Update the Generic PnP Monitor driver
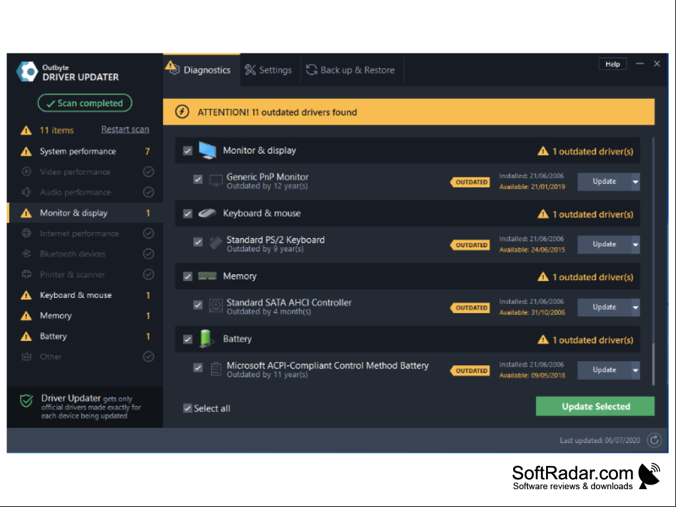The height and width of the screenshot is (507, 676). click(x=604, y=181)
